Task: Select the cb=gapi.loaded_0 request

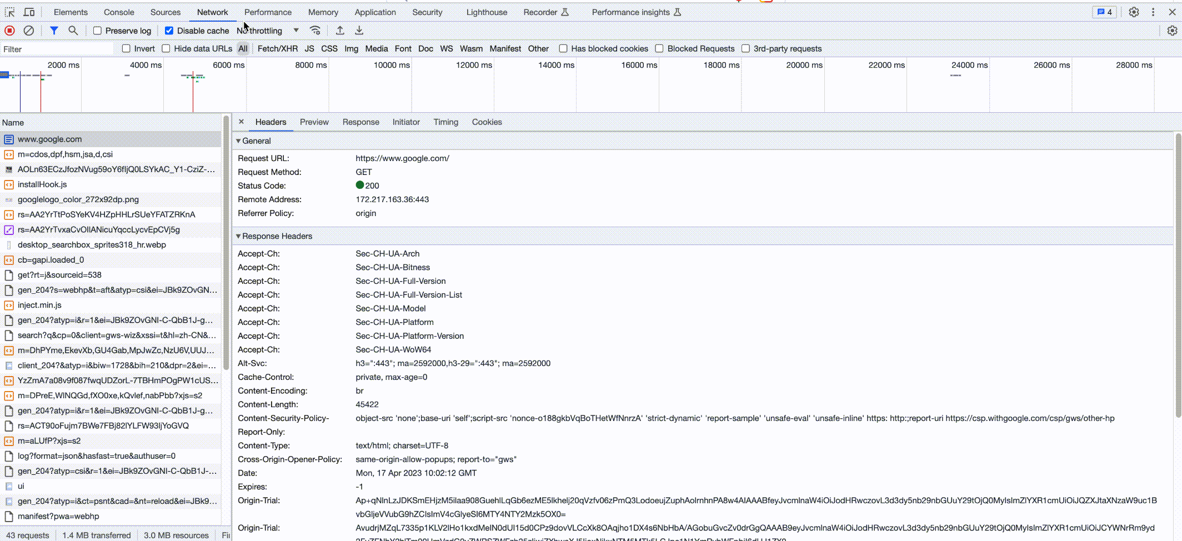Action: [x=111, y=260]
